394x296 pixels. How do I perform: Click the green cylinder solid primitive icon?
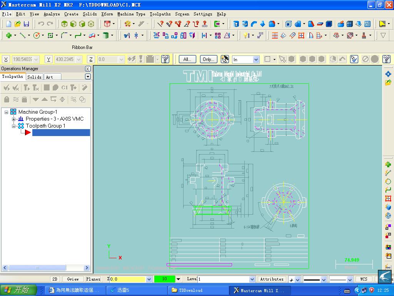(106, 35)
